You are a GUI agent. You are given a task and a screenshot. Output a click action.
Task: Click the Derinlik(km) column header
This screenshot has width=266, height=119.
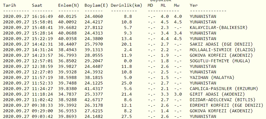[x=126, y=6]
